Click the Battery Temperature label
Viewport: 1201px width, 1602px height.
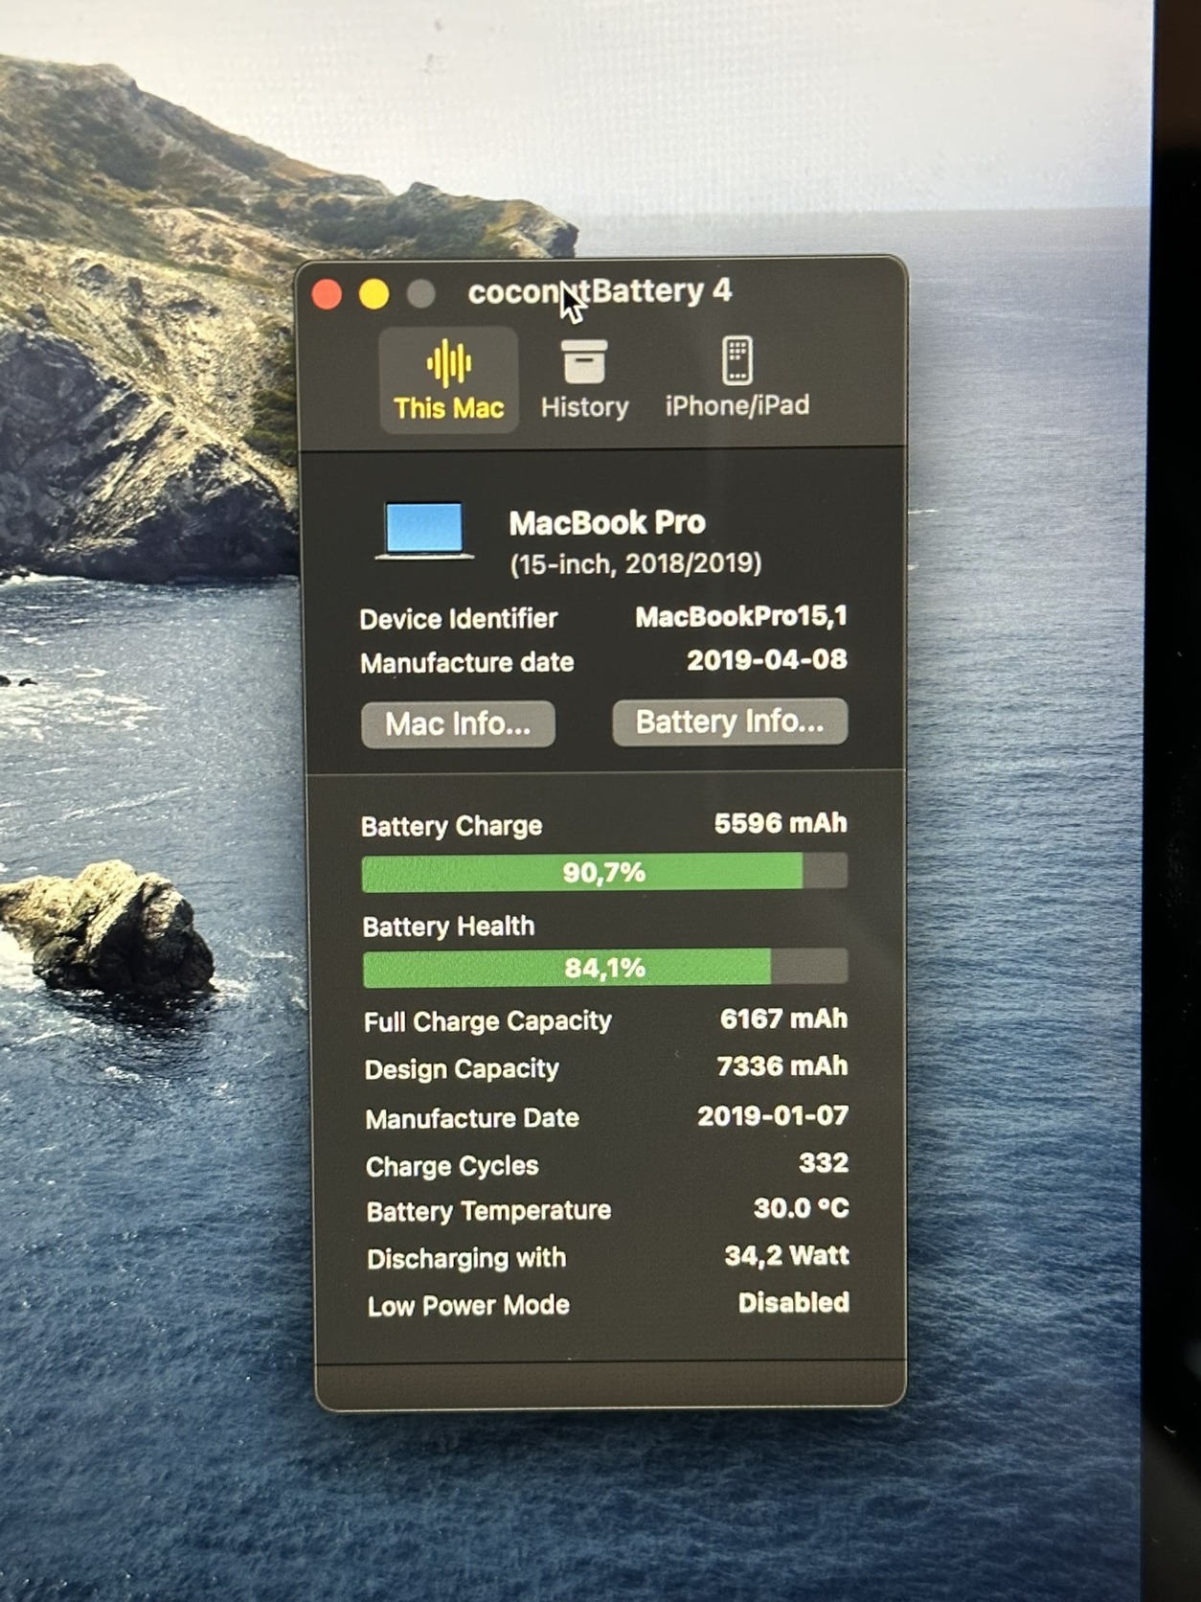click(488, 1211)
